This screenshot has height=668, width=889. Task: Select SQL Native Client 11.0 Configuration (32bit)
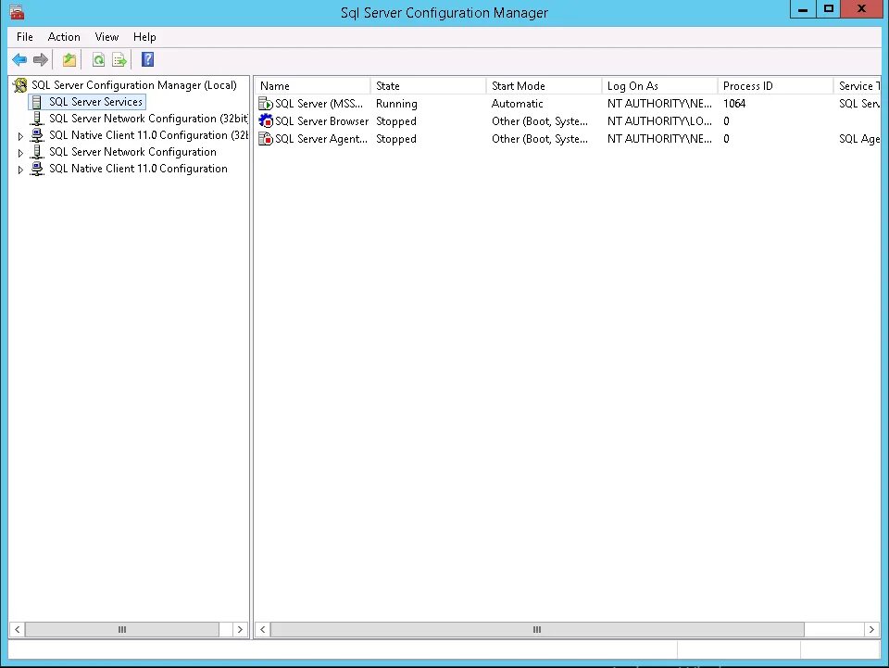pos(148,135)
